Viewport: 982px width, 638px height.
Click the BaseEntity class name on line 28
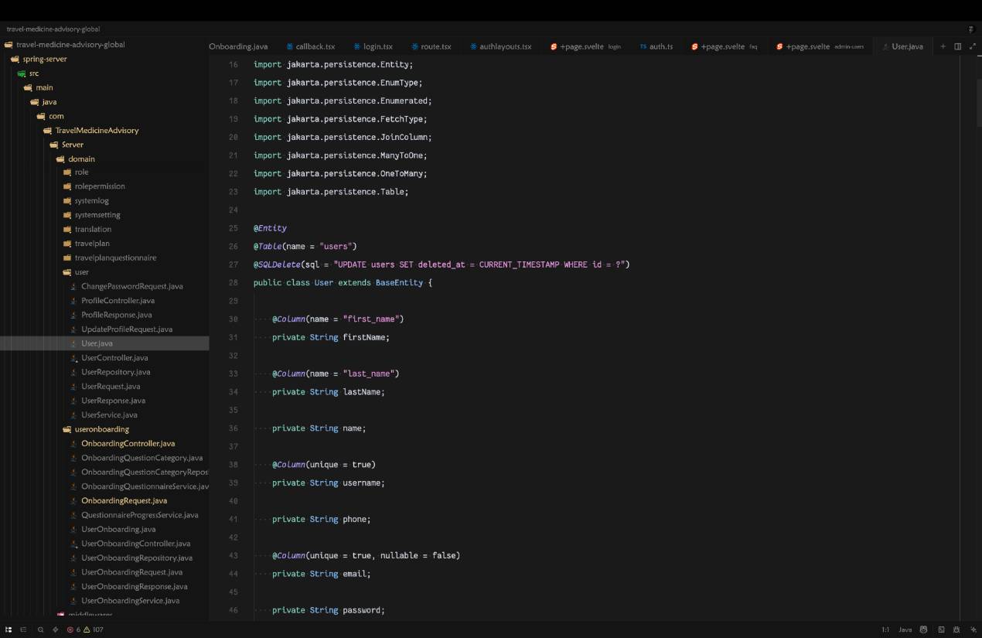(399, 283)
